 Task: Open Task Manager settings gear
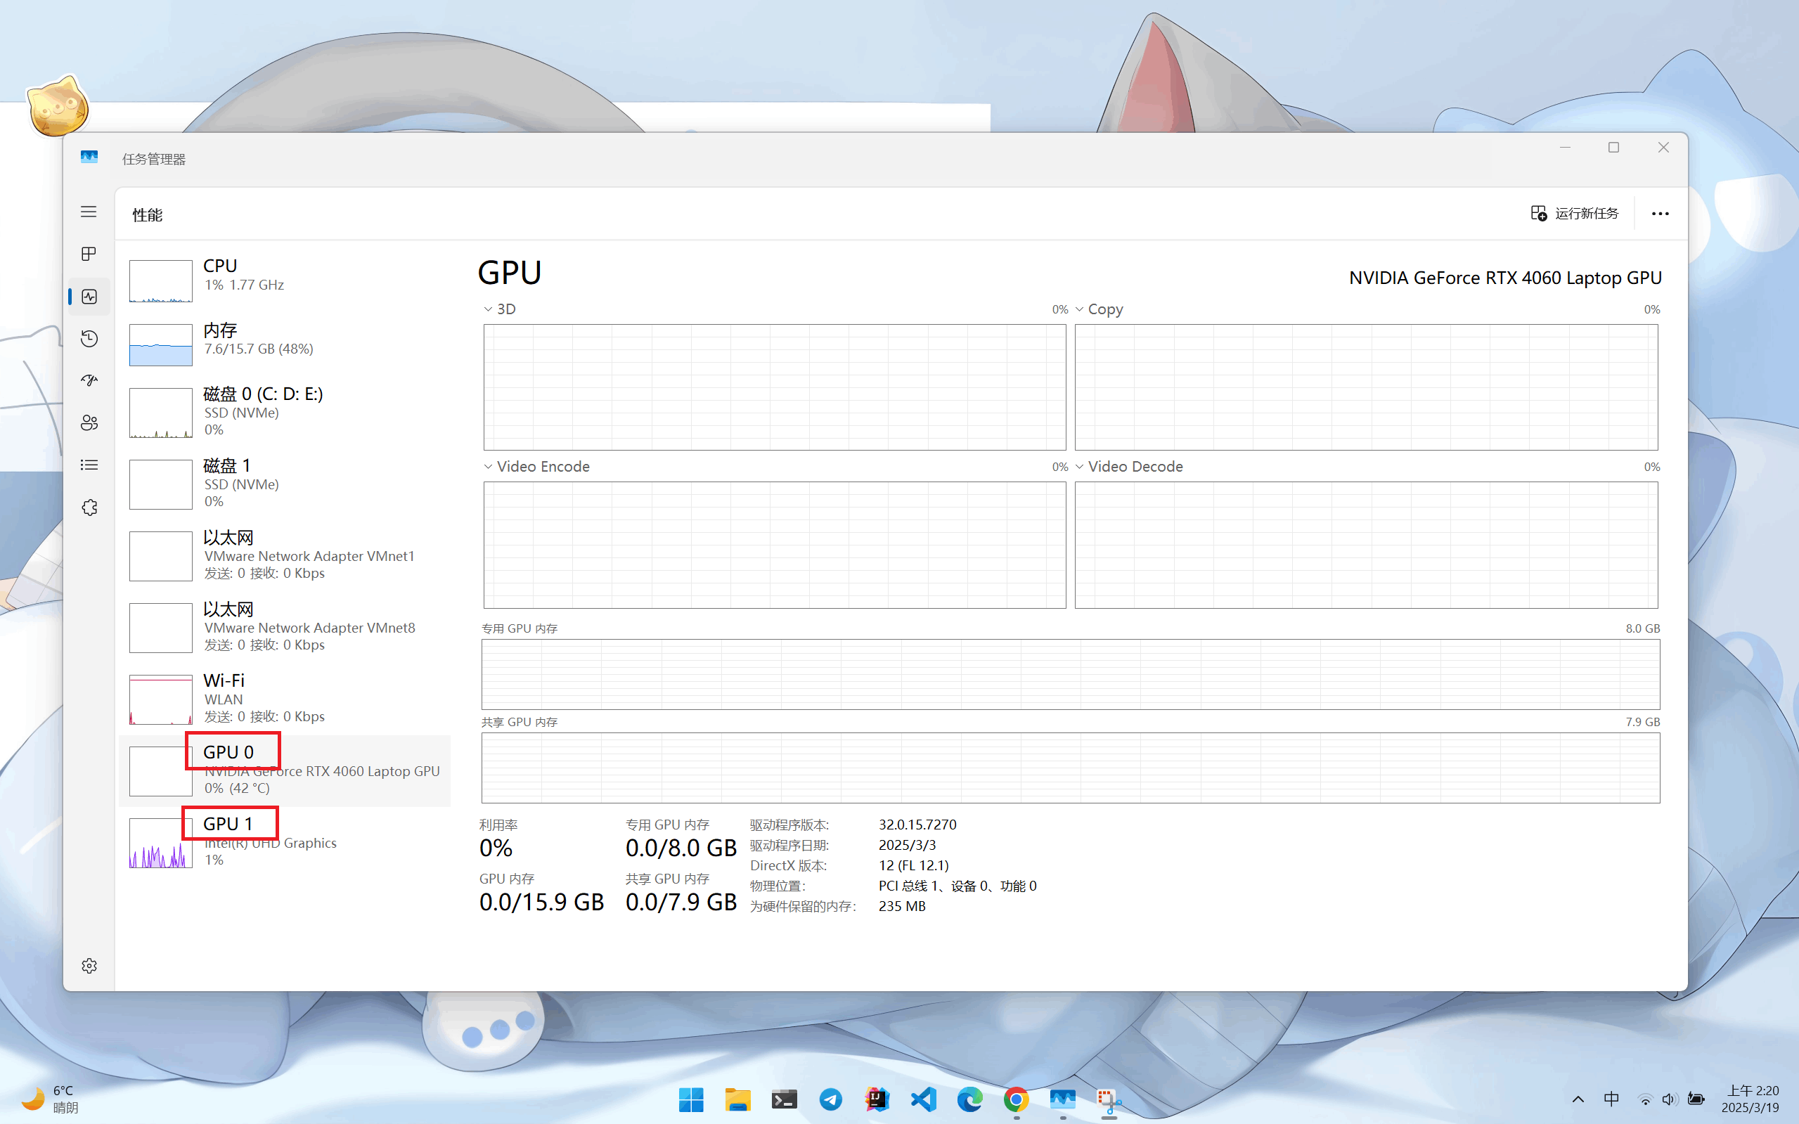coord(89,966)
